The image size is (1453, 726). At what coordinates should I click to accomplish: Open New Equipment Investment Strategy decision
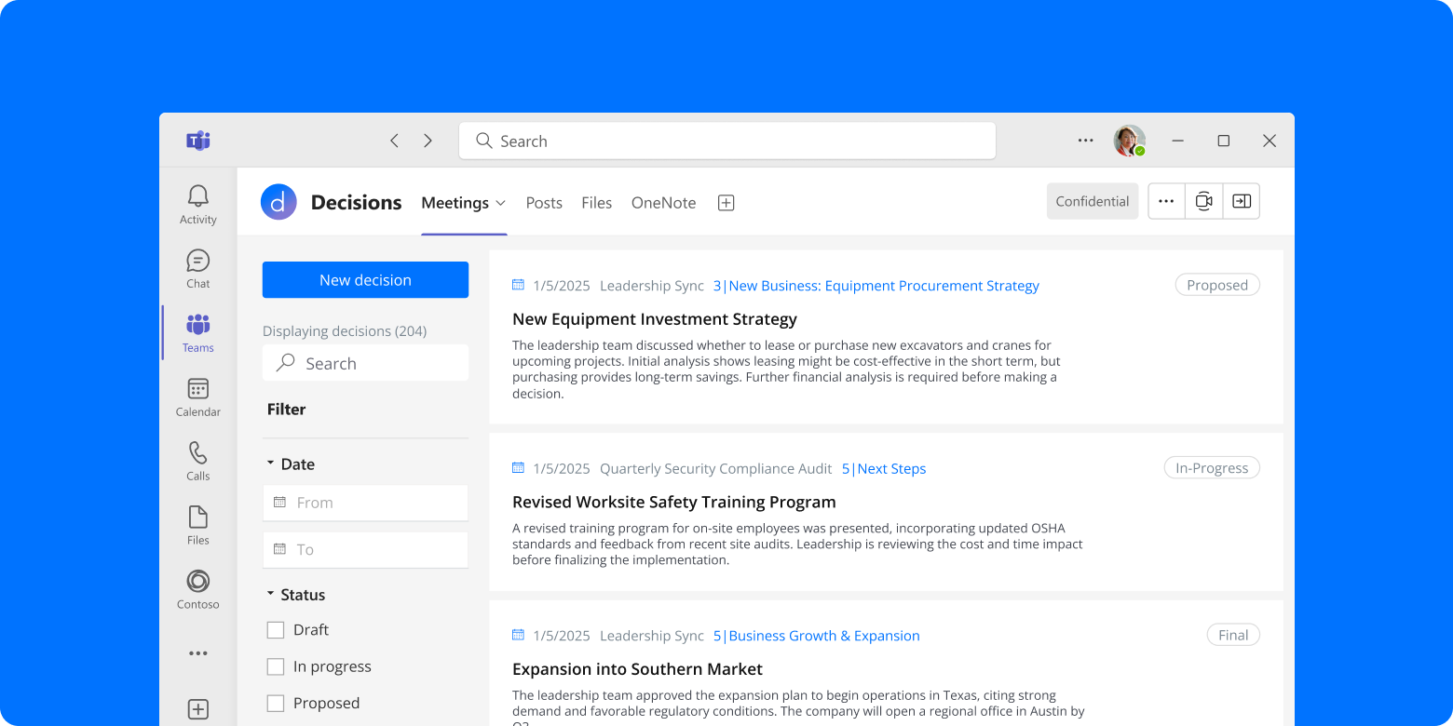[655, 319]
